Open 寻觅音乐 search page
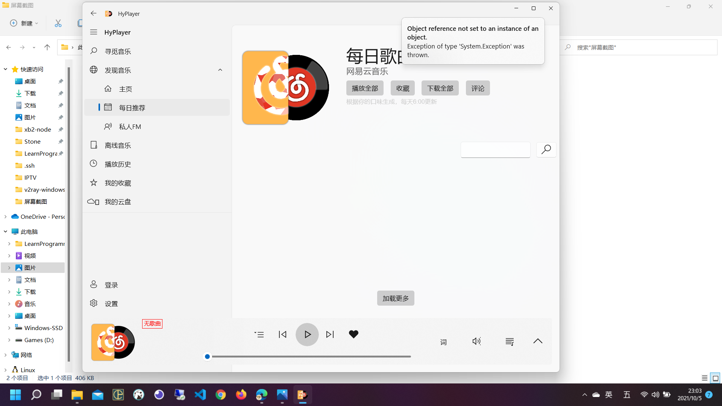Image resolution: width=722 pixels, height=406 pixels. pos(118,51)
